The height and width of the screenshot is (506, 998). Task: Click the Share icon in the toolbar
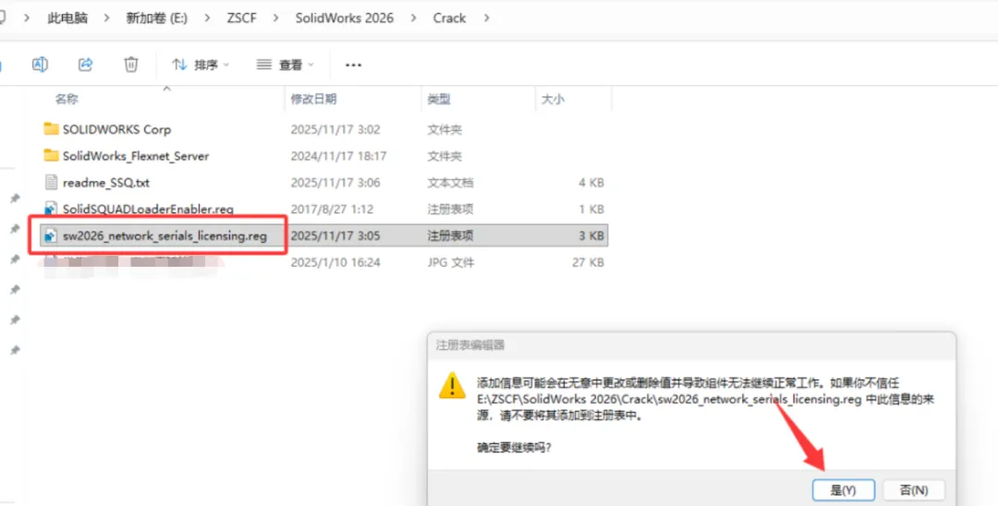[85, 65]
